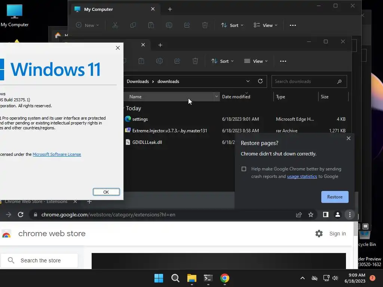Viewport: 383px width, 287px height.
Task: Click Paste icon in downloads window toolbar
Action: [141, 61]
